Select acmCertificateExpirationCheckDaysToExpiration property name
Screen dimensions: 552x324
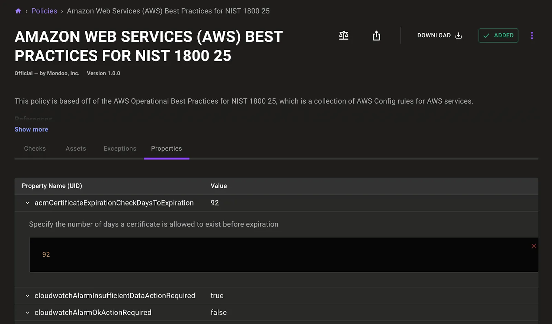pos(114,203)
